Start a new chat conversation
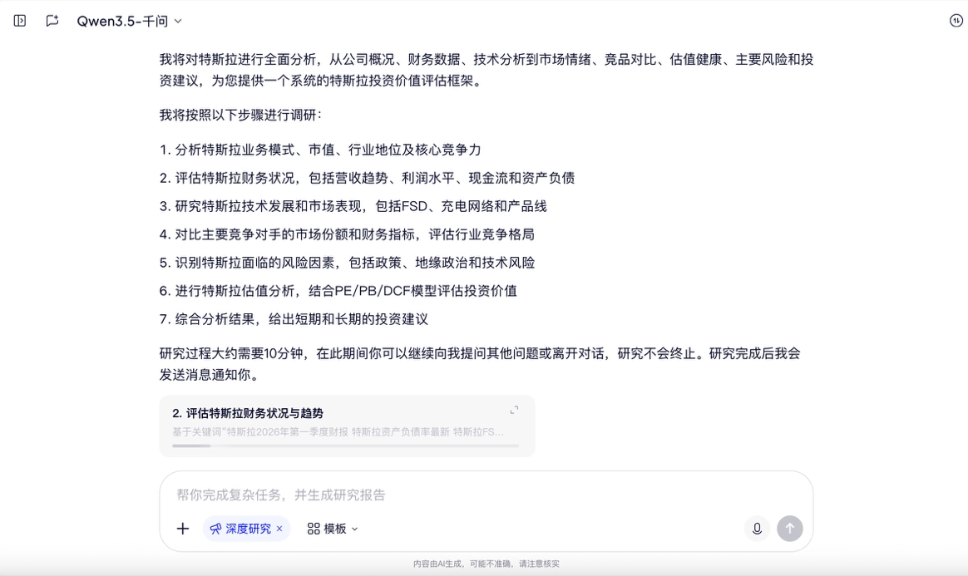The width and height of the screenshot is (968, 576). pyautogui.click(x=52, y=18)
